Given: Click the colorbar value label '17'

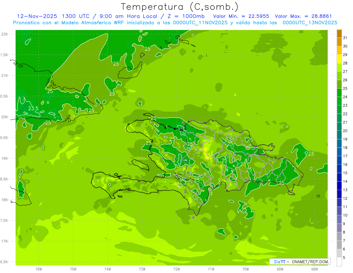Looking at the screenshot, I should point(345,156).
